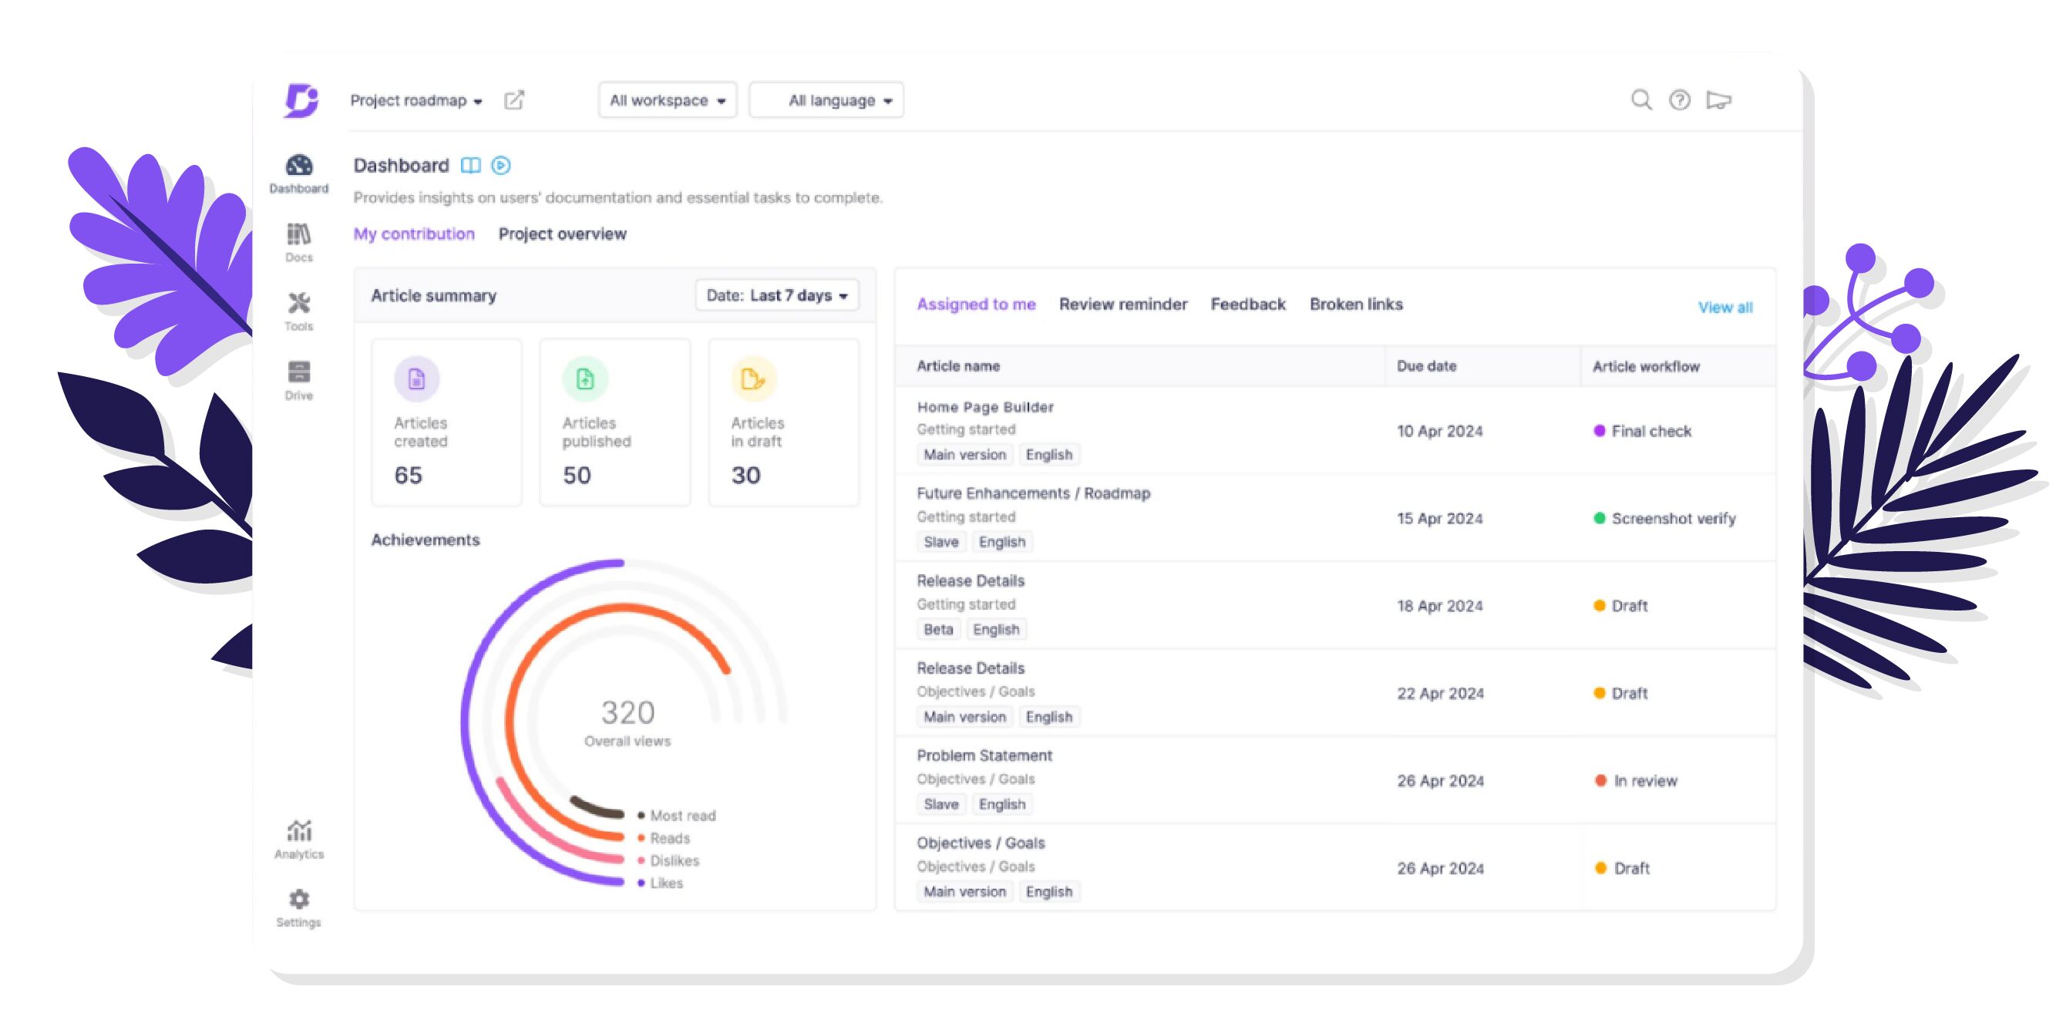Click the View all link
Screen dimensions: 2056x1026
[1725, 308]
